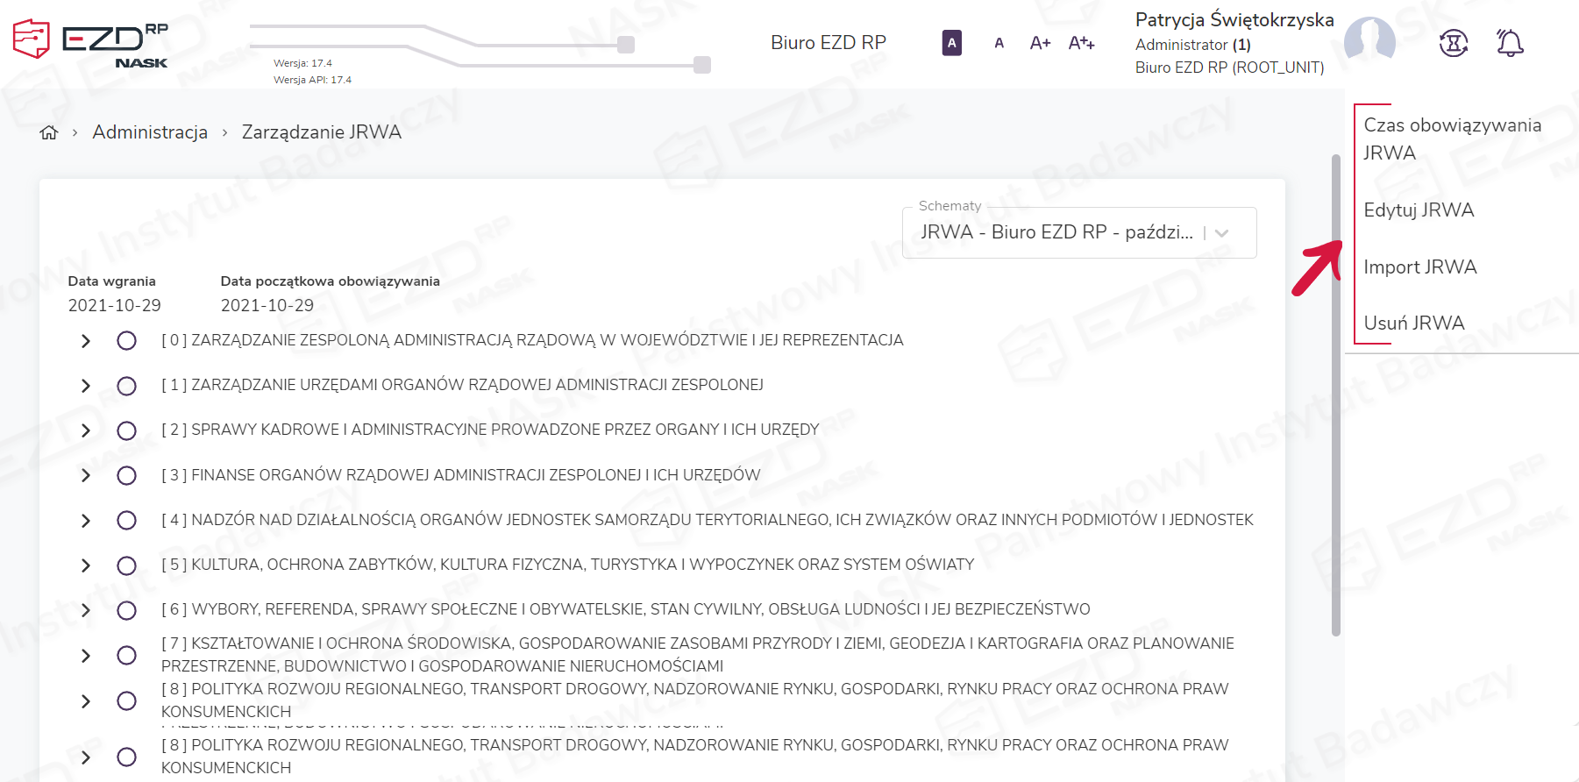This screenshot has height=782, width=1579.
Task: Select radio button for [5] KULTURA
Action: [127, 565]
